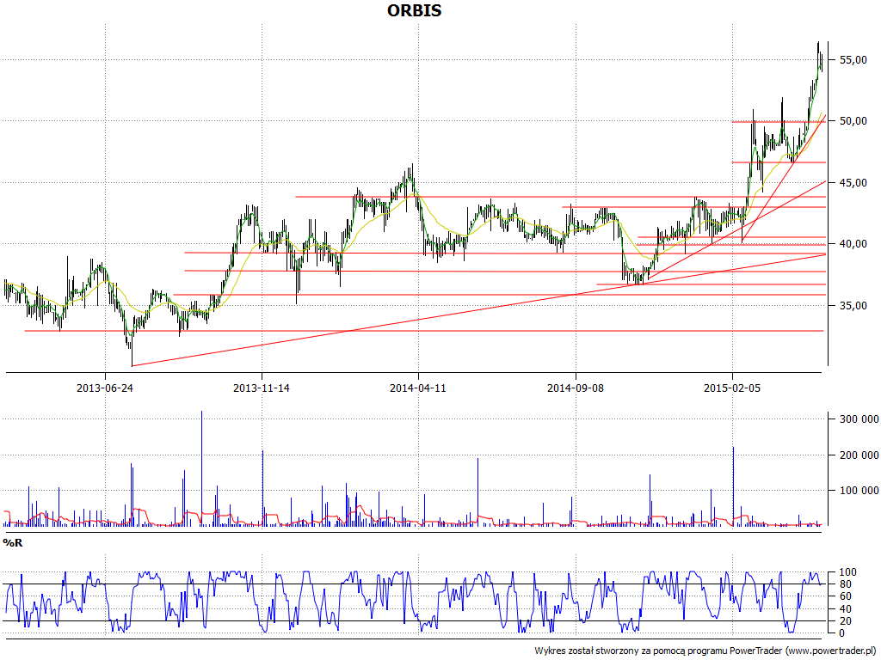The image size is (881, 660).
Task: Select the 2015-02-05 date label
Action: (732, 388)
